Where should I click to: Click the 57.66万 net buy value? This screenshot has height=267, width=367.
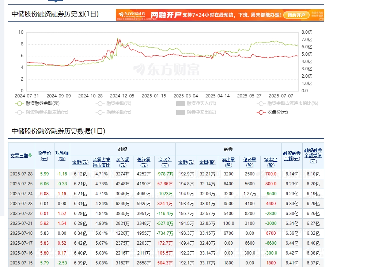click(x=165, y=184)
